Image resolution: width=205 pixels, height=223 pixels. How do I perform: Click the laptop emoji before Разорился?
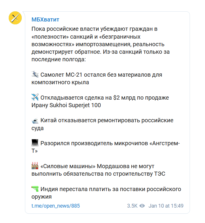35,143
